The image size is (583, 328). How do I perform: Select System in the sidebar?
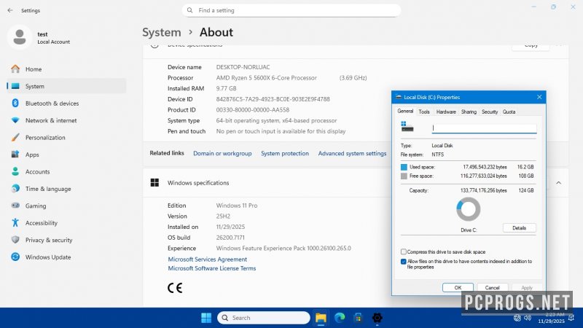66,86
